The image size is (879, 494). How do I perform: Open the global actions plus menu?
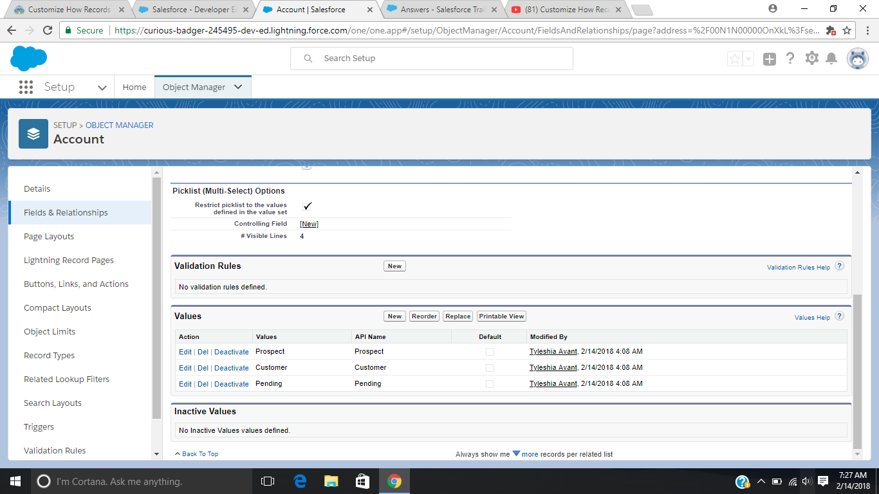tap(770, 59)
